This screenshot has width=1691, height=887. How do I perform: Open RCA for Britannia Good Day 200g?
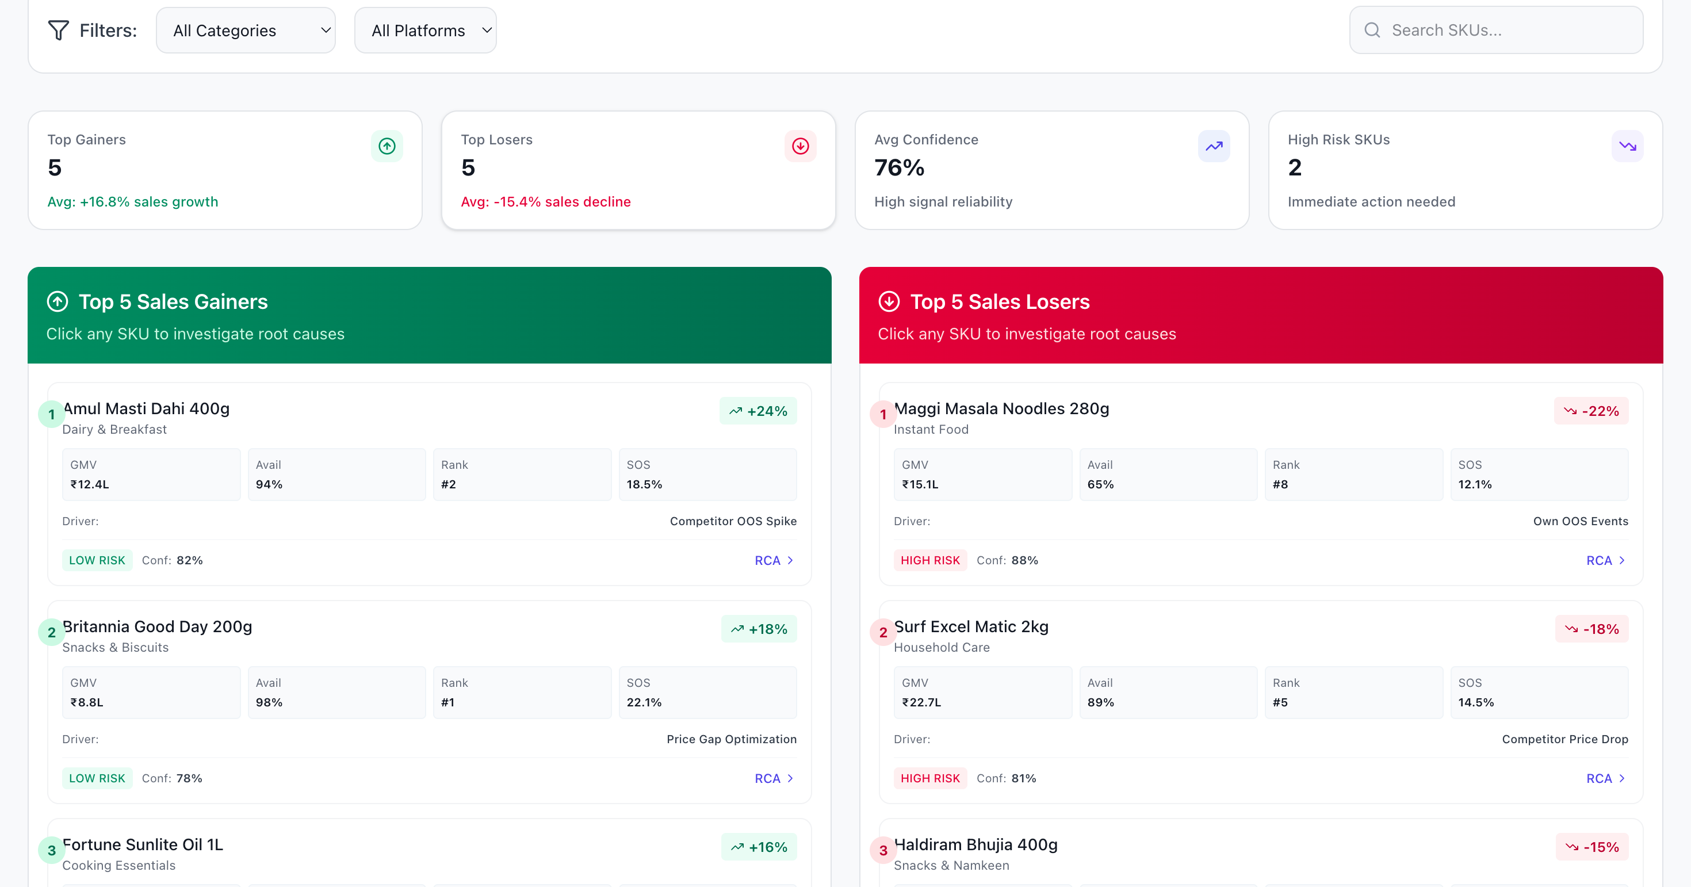coord(775,778)
